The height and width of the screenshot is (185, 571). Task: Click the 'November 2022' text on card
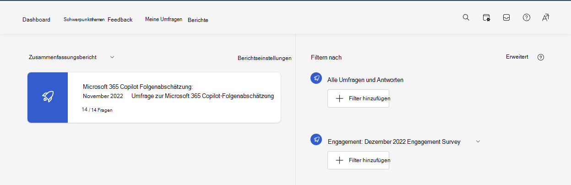coord(103,96)
